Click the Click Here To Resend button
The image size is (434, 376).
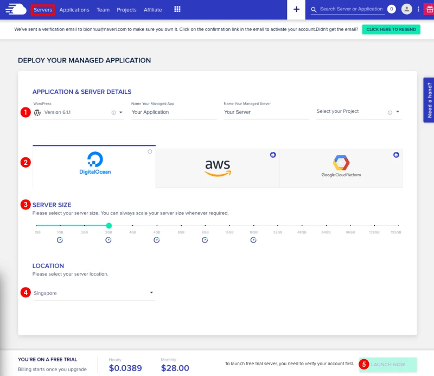[391, 29]
